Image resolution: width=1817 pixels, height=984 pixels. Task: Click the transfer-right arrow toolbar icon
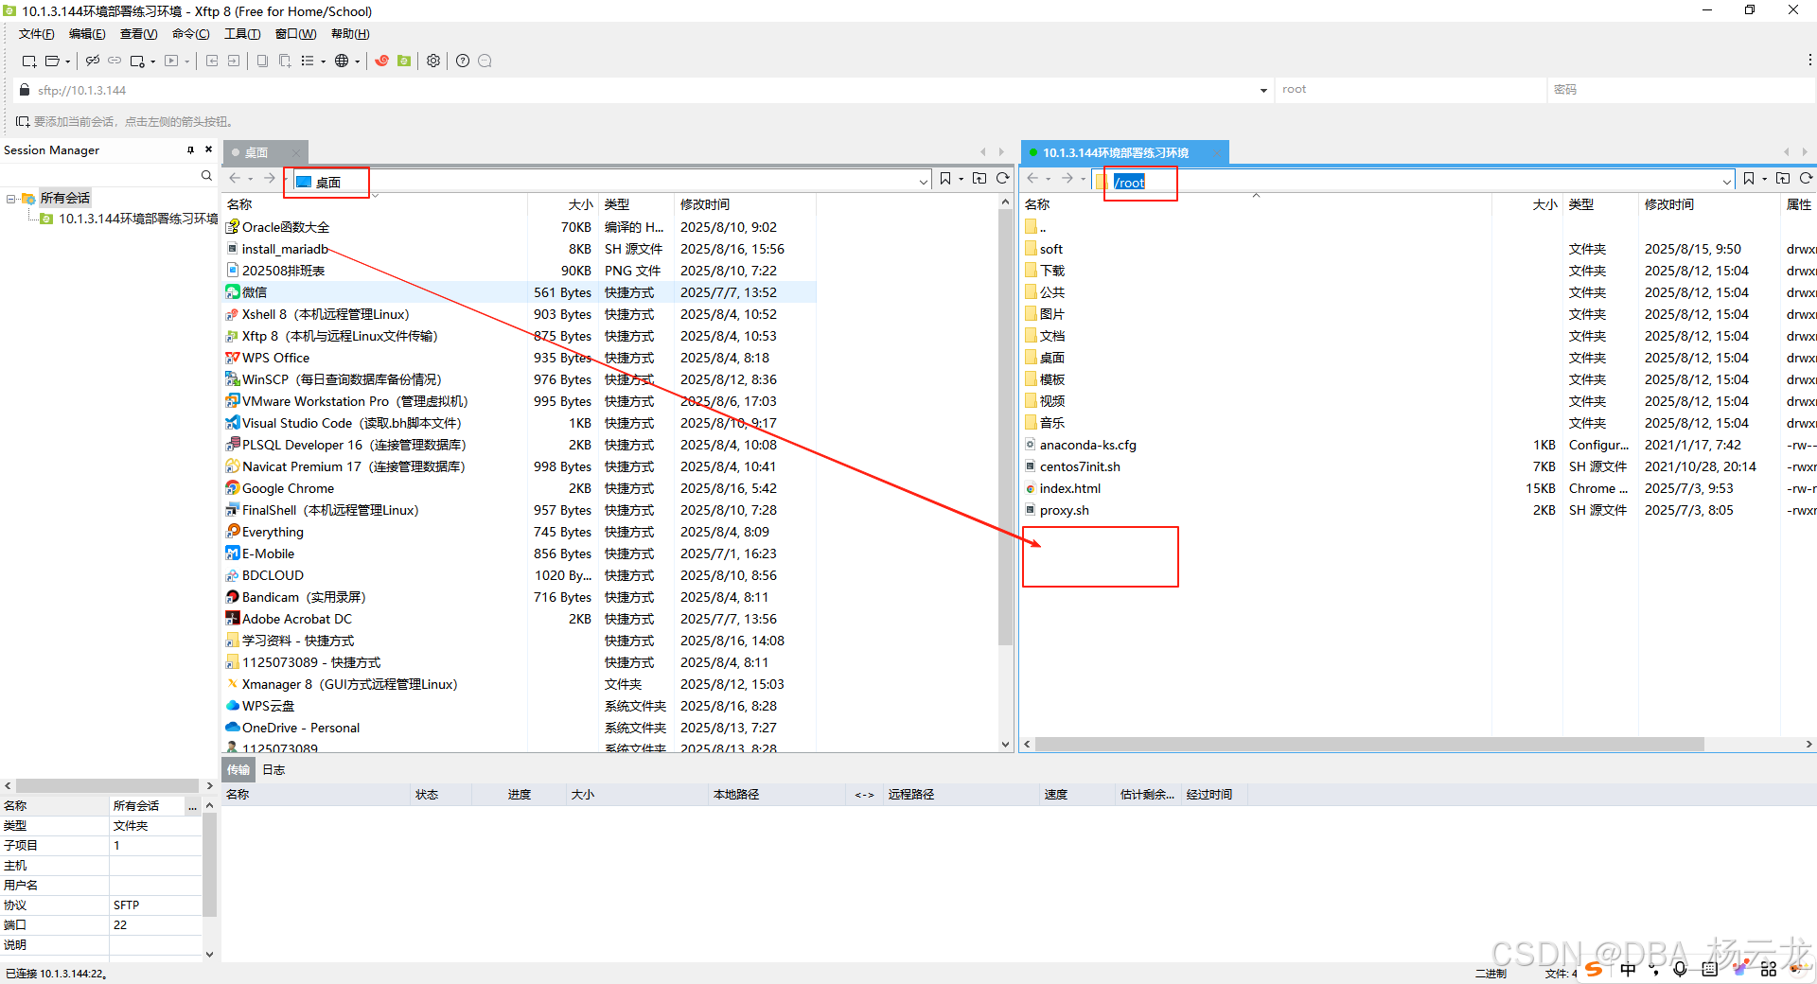click(x=234, y=61)
